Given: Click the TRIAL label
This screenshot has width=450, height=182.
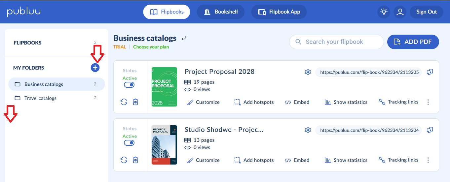Looking at the screenshot, I should (120, 47).
